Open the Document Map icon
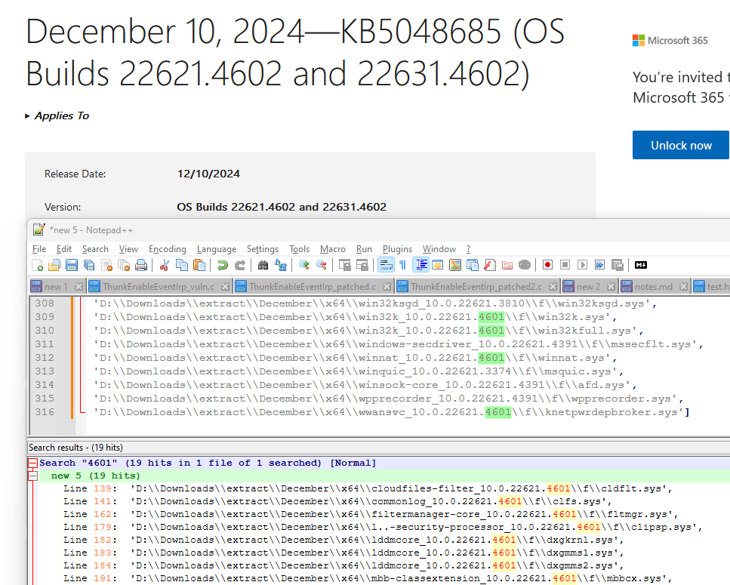 pyautogui.click(x=455, y=265)
